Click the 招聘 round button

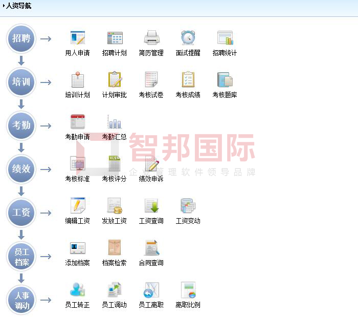(21, 39)
